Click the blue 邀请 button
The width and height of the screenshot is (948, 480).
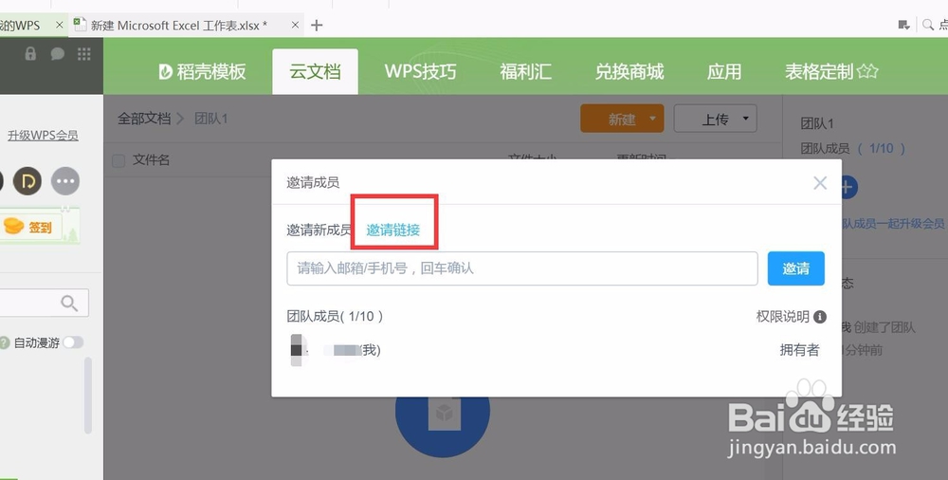click(795, 268)
